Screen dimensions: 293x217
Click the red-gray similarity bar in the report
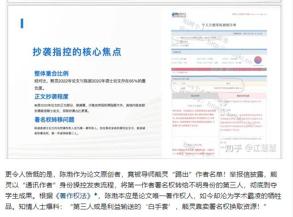click(x=219, y=69)
